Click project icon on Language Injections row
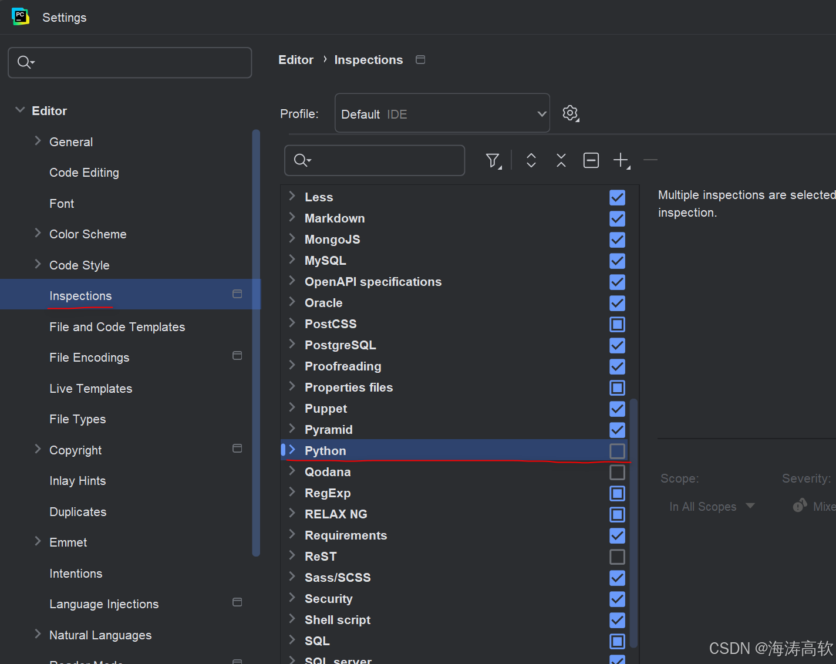This screenshot has height=664, width=836. pyautogui.click(x=237, y=602)
